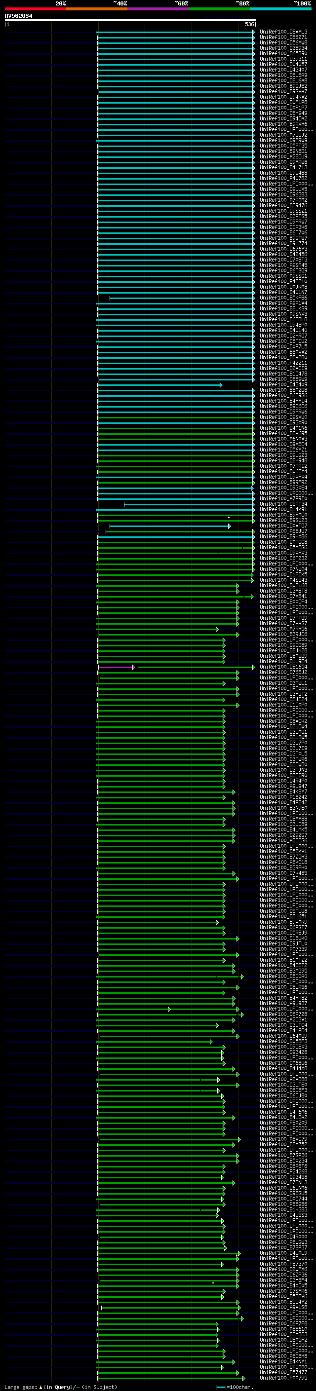This screenshot has width=316, height=1391.
Task: Select the UniRef100_B4XC05 label
Action: click(x=283, y=1286)
